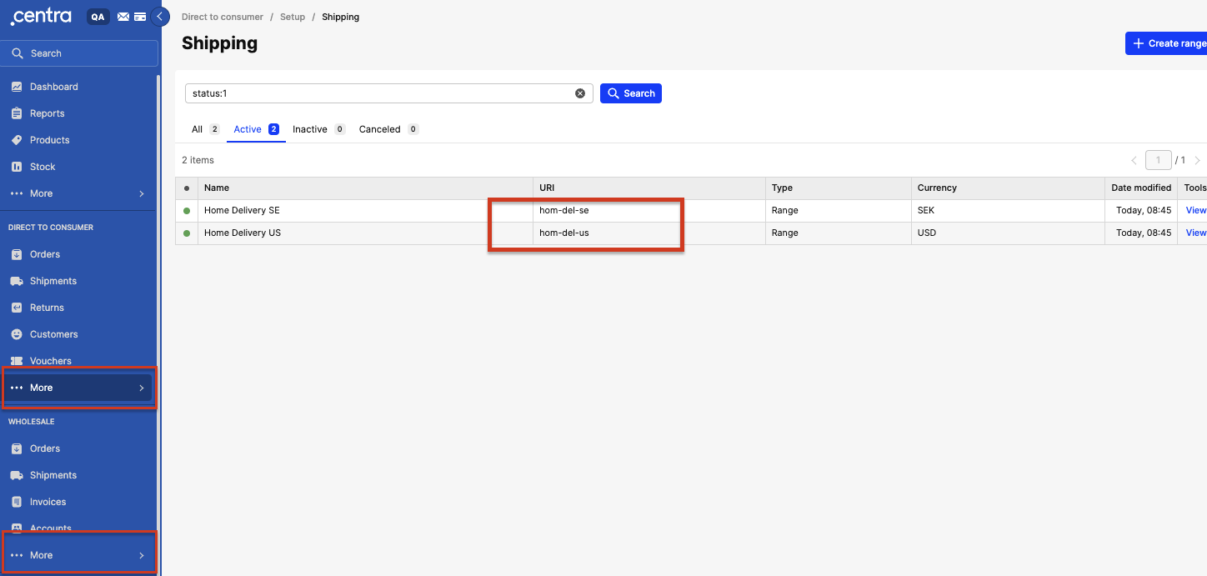Click the mail envelope icon in header
Screen dimensions: 1207x576
pyautogui.click(x=123, y=17)
